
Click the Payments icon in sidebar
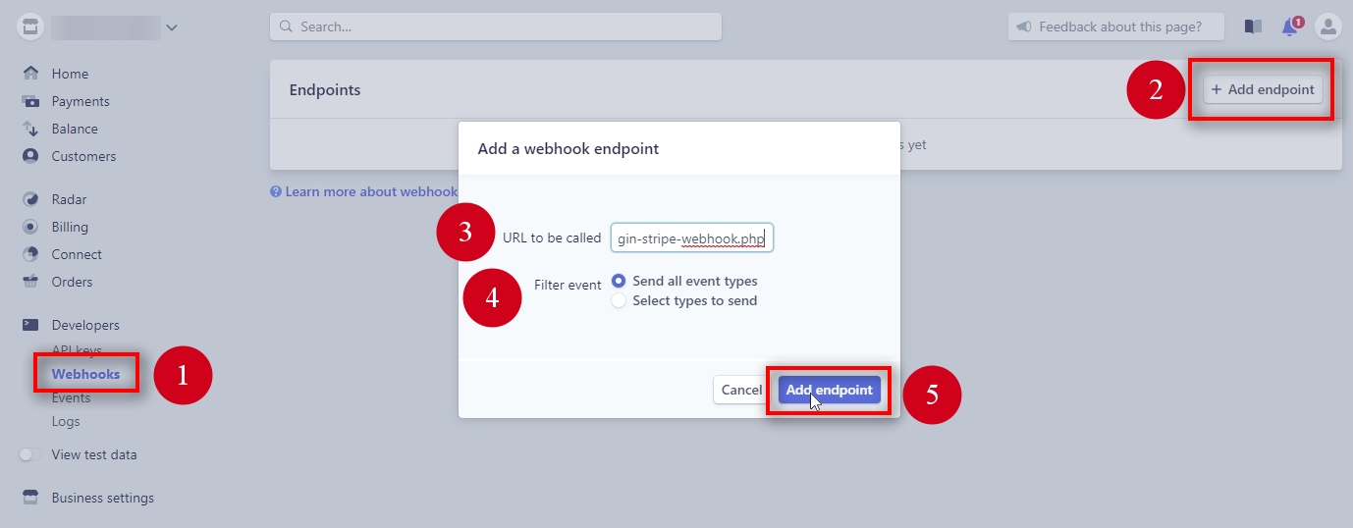[30, 101]
